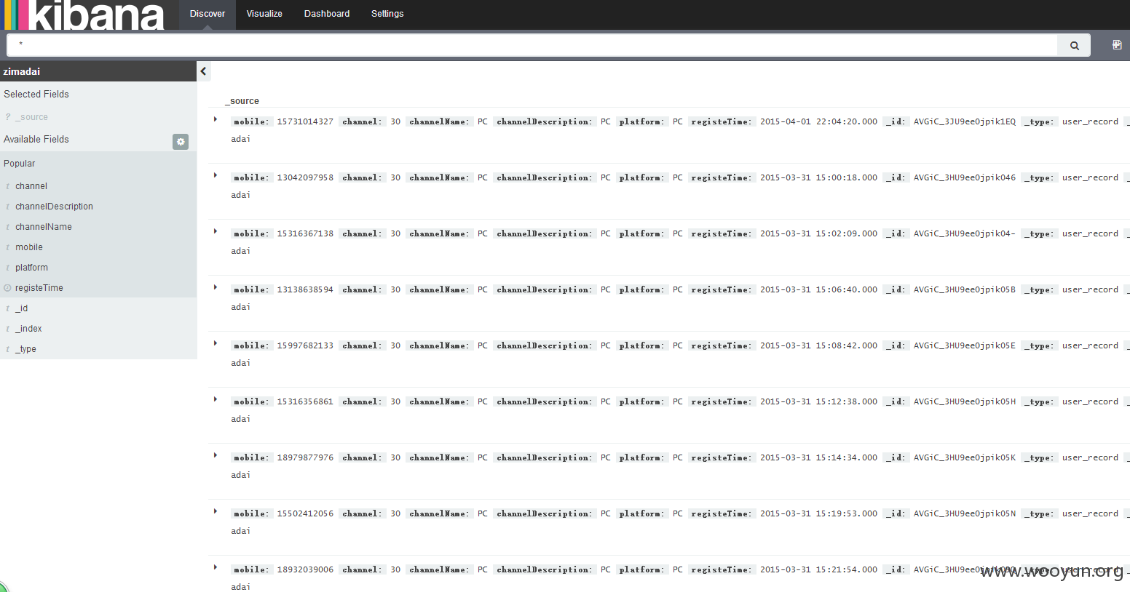This screenshot has width=1130, height=592.
Task: Click timestamp 2015-03-31 15:00:18.000
Action: 818,177
